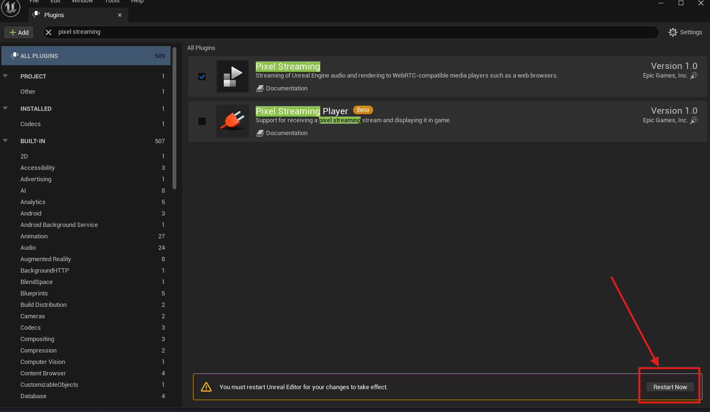The width and height of the screenshot is (710, 412).
Task: Click the warning triangle icon in restart notice
Action: click(x=206, y=387)
